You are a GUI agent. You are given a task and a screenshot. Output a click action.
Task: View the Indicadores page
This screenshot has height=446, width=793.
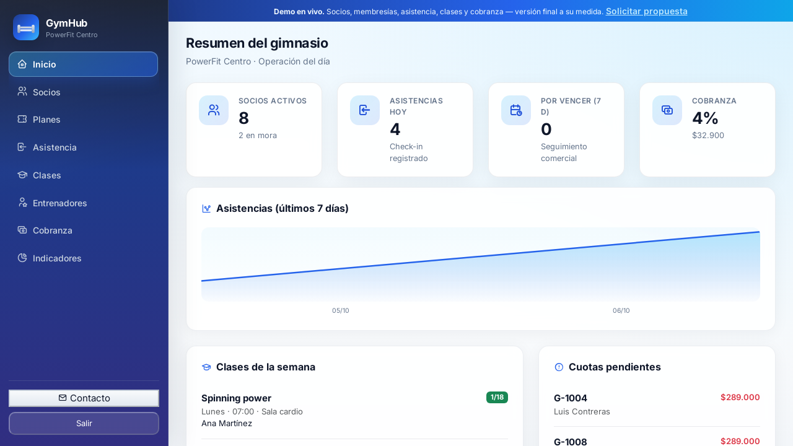point(84,258)
